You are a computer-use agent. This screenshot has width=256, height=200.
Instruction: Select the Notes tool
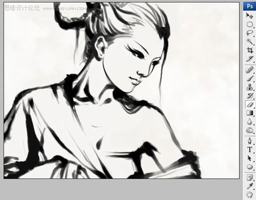[x=249, y=177]
